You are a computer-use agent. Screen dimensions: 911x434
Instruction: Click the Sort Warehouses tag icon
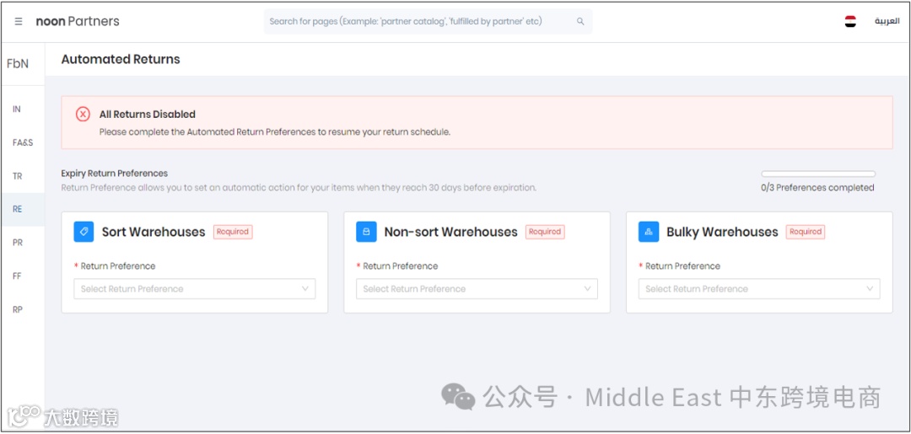point(84,232)
